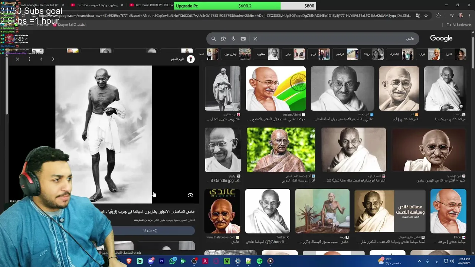
Task: Show hidden system tray icons chevron
Action: [419, 261]
